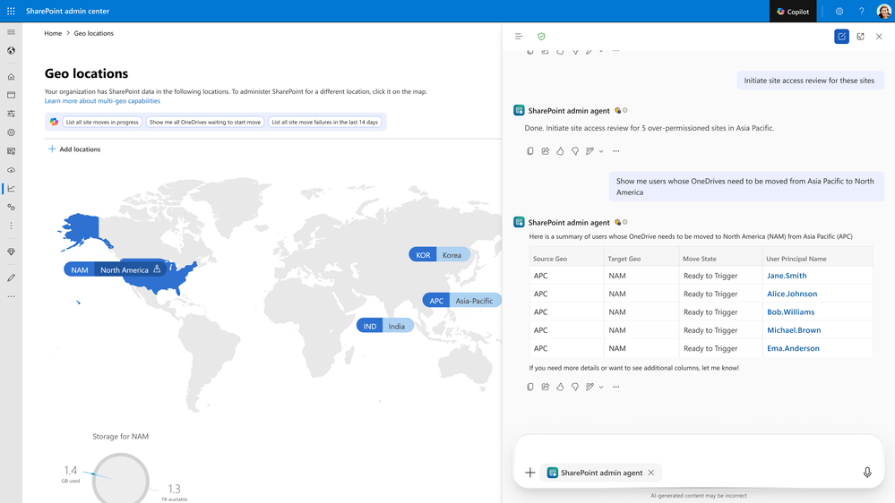Open Michael.Brown user link

(x=794, y=330)
